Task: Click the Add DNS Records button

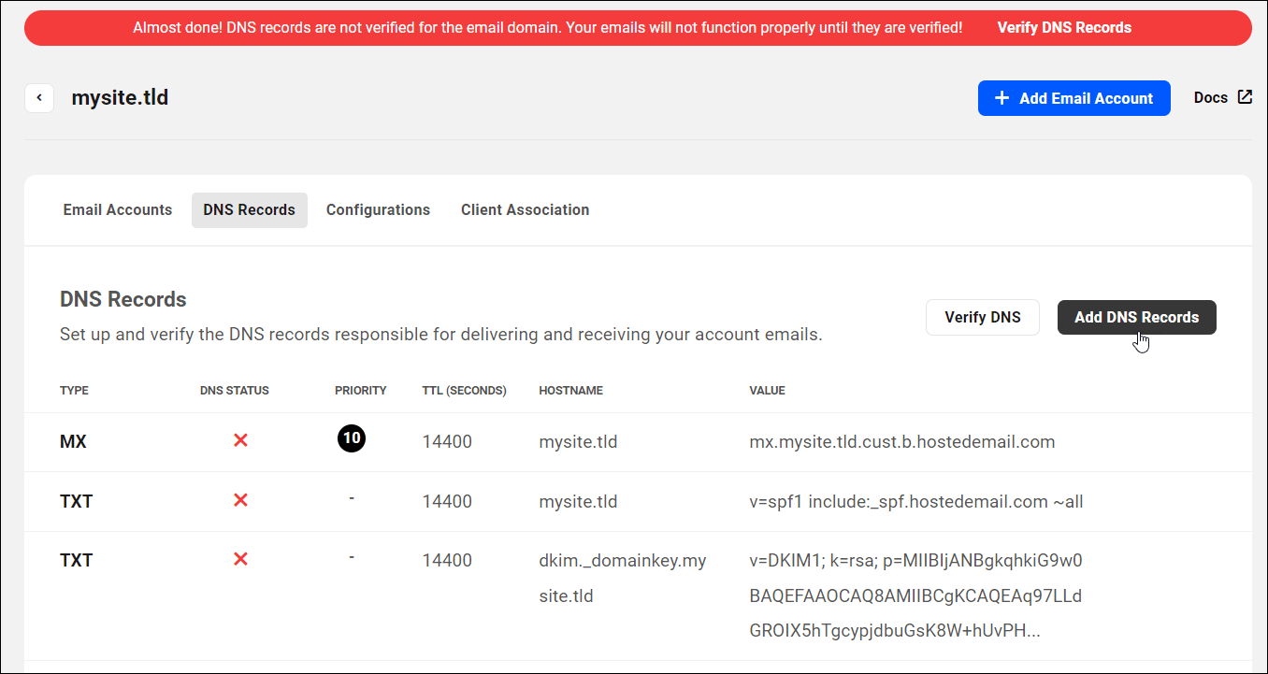Action: 1136,317
